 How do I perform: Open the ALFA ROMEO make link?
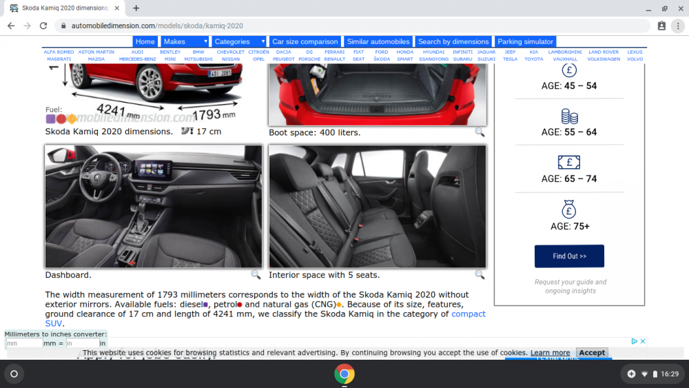pos(59,52)
